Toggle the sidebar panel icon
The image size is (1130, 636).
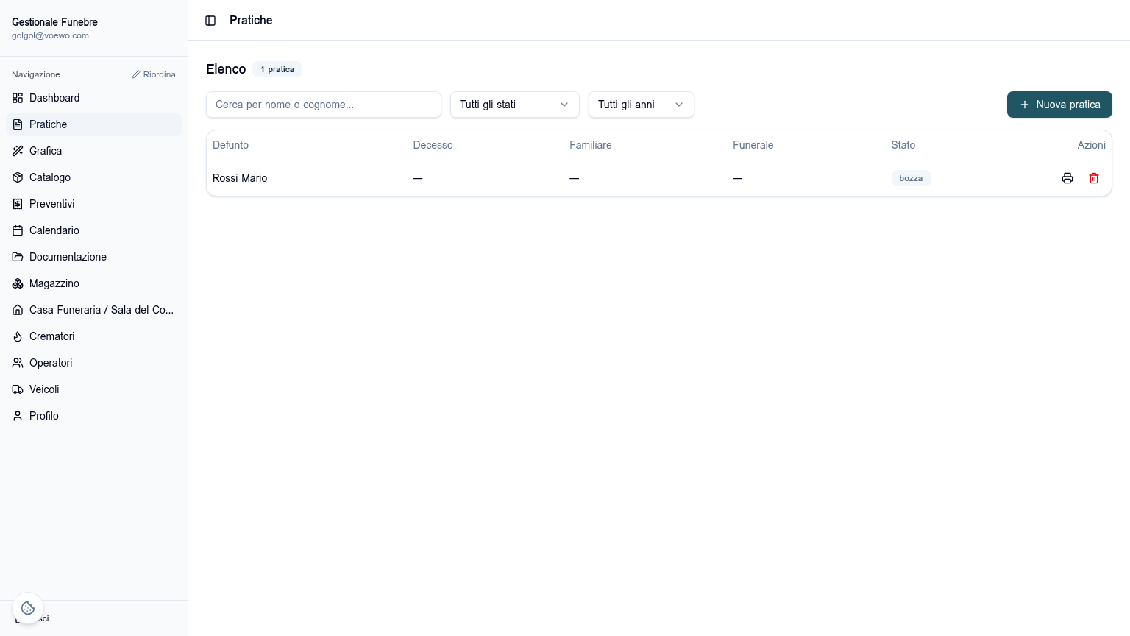click(210, 21)
